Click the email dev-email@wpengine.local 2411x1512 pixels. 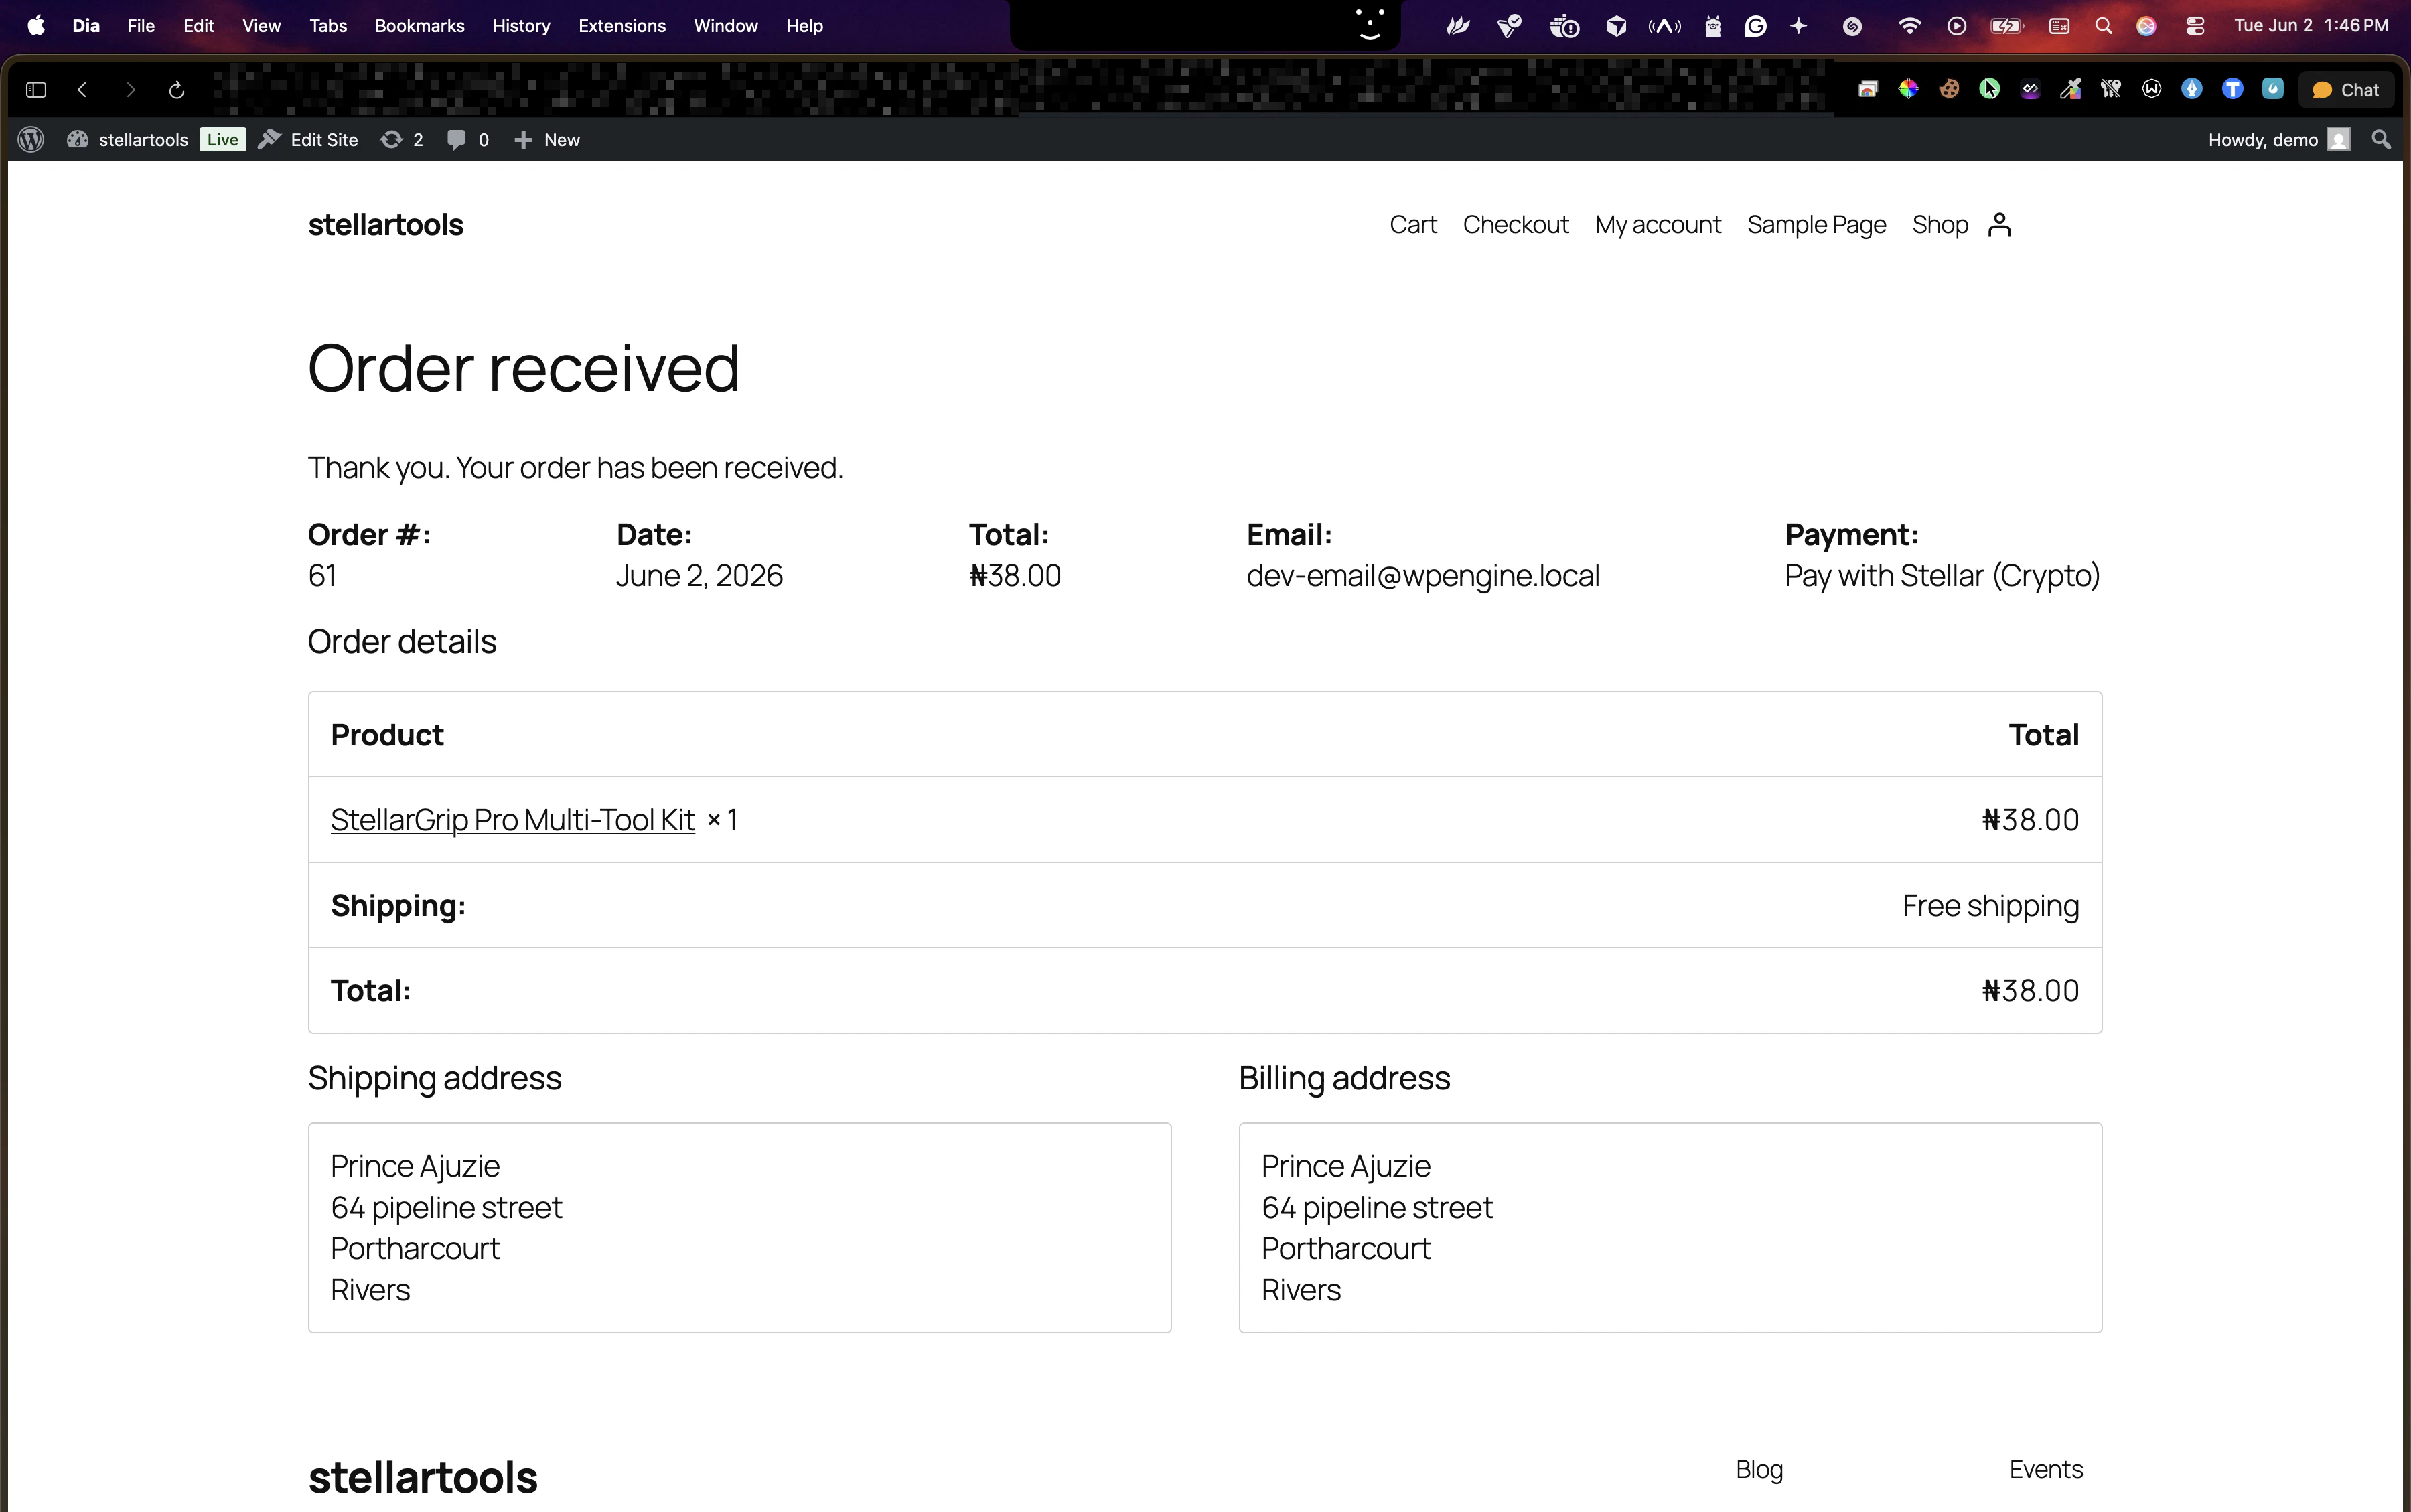pyautogui.click(x=1423, y=576)
